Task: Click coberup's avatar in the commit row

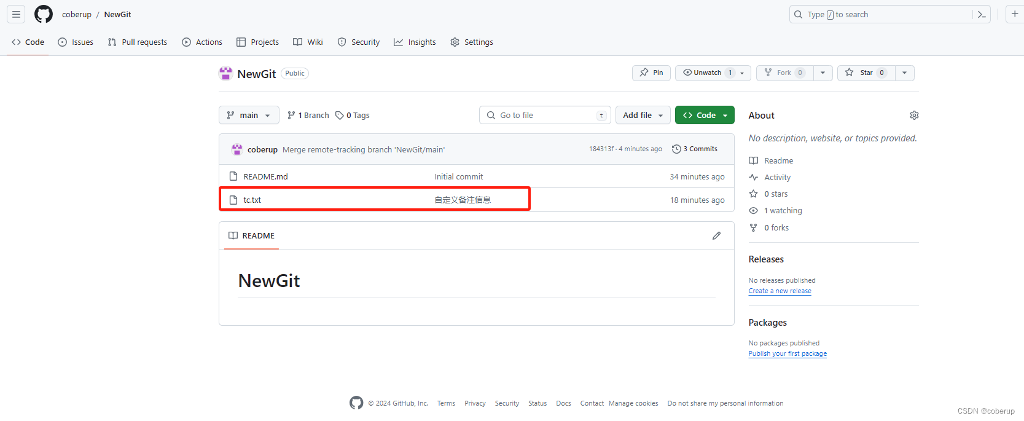Action: [237, 149]
